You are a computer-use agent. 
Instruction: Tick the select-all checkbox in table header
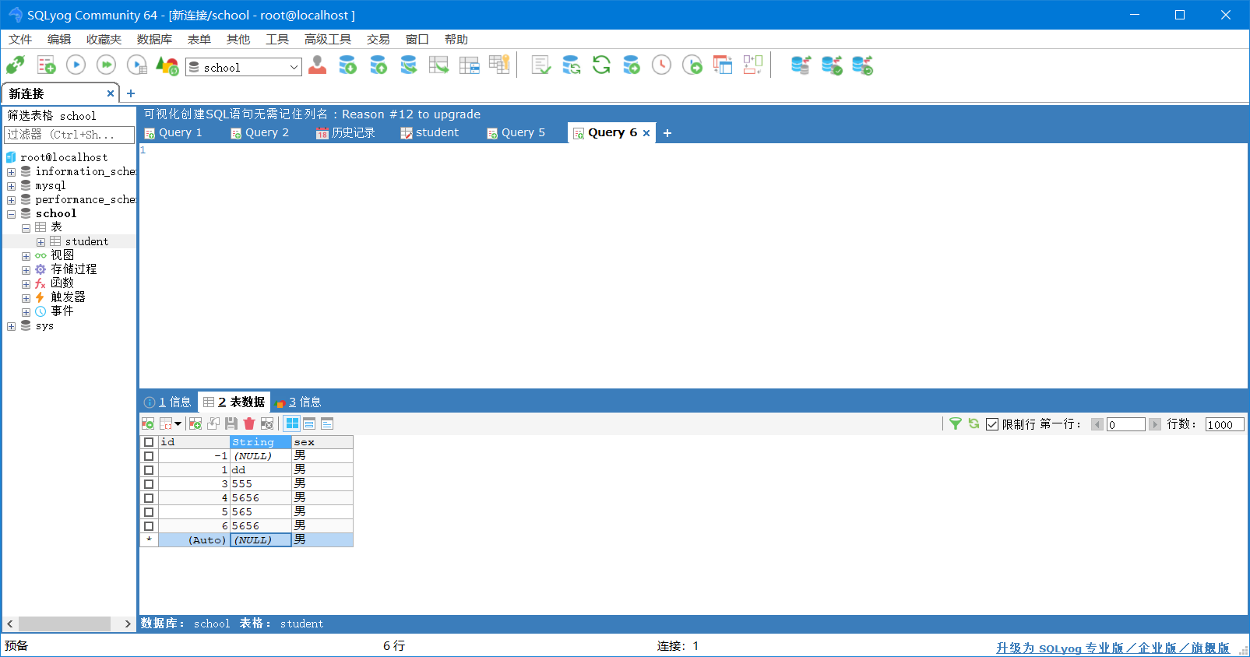149,442
